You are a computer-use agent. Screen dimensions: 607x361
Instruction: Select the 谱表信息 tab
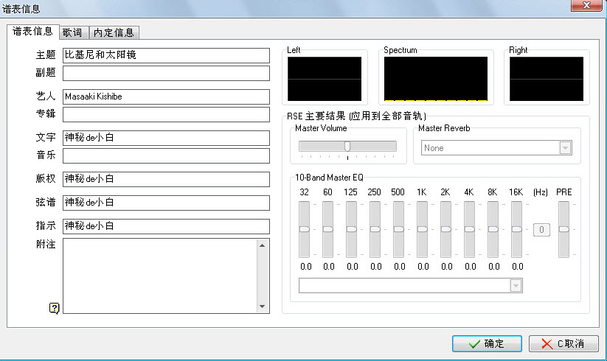33,31
